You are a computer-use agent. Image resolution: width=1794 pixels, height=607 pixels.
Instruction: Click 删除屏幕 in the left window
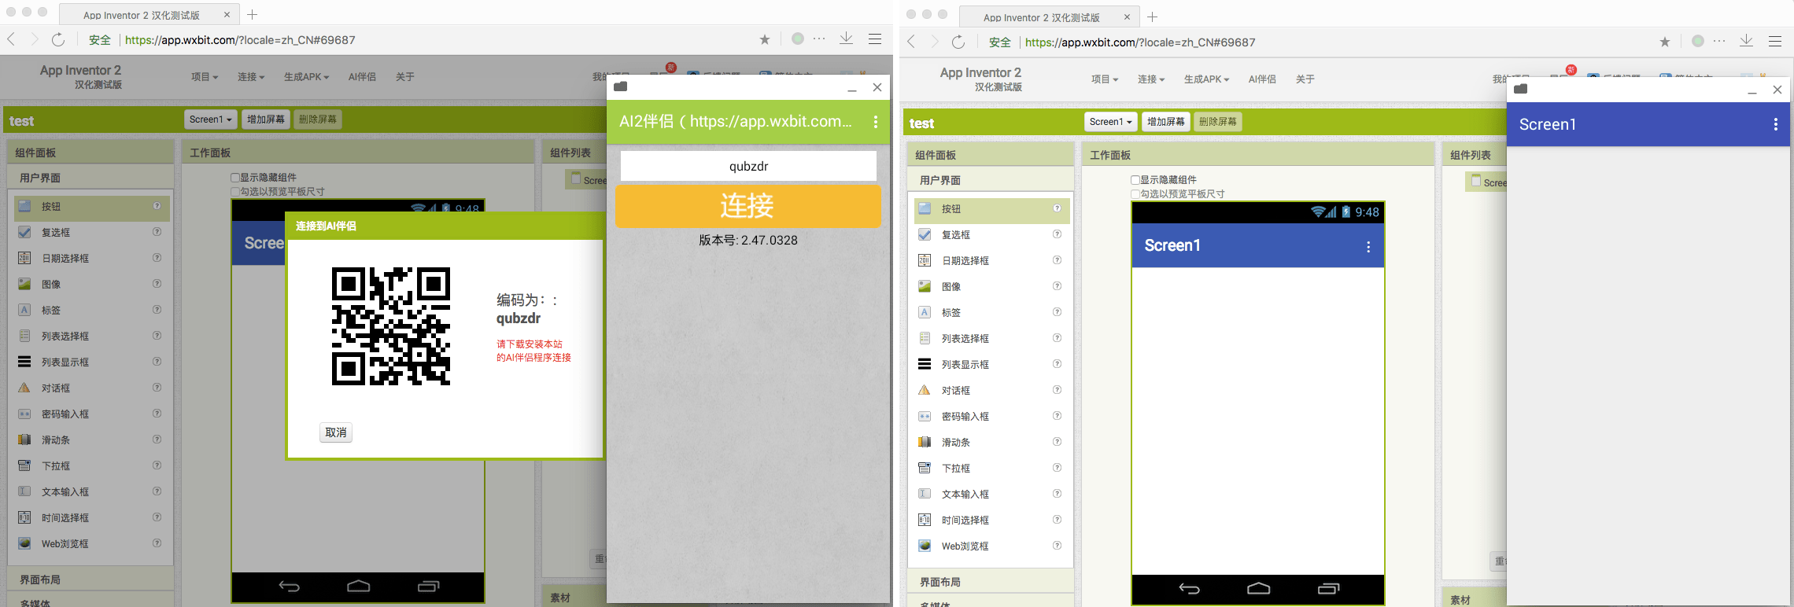click(x=318, y=120)
